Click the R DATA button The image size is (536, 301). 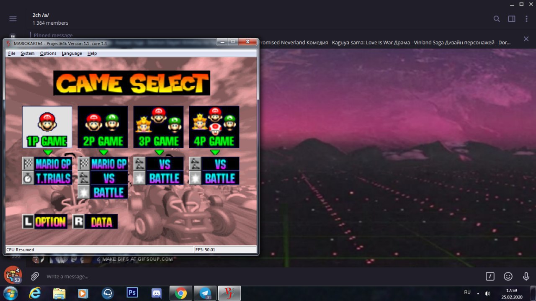click(x=95, y=221)
